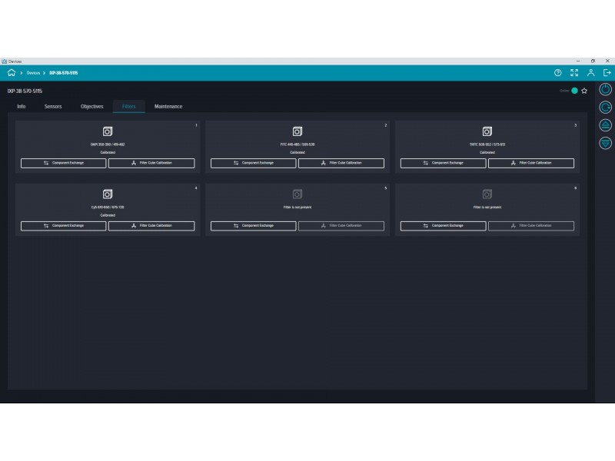Screen dimensions: 615x461
Task: Click Component Exchange in empty slot 5
Action: 254,226
